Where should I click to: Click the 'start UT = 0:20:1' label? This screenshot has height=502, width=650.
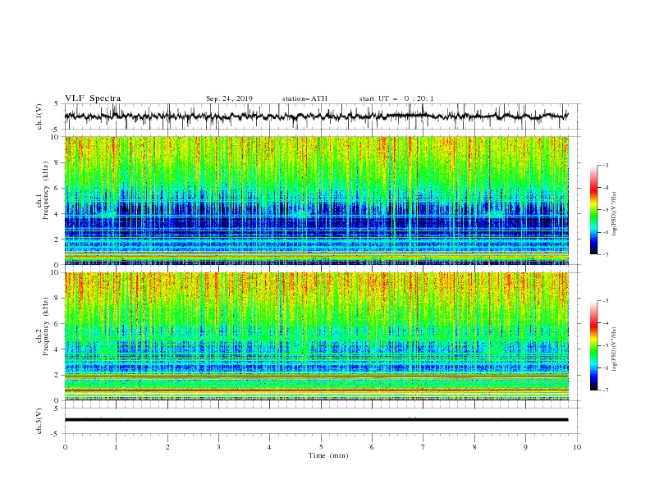(396, 98)
